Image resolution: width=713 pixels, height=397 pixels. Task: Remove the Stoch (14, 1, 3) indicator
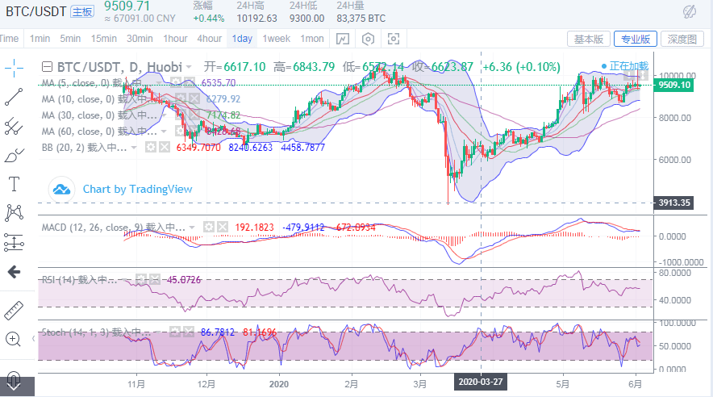click(189, 332)
